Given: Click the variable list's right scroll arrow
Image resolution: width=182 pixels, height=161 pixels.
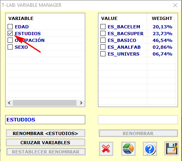Looking at the screenshot, I should 81,103.
